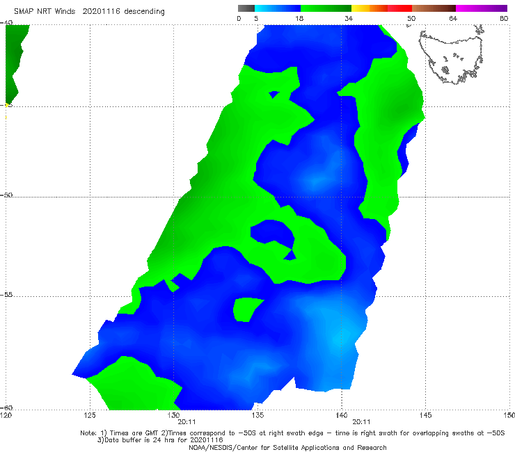The height and width of the screenshot is (452, 515).
Task: Click the color bar label 34
Action: pos(349,18)
